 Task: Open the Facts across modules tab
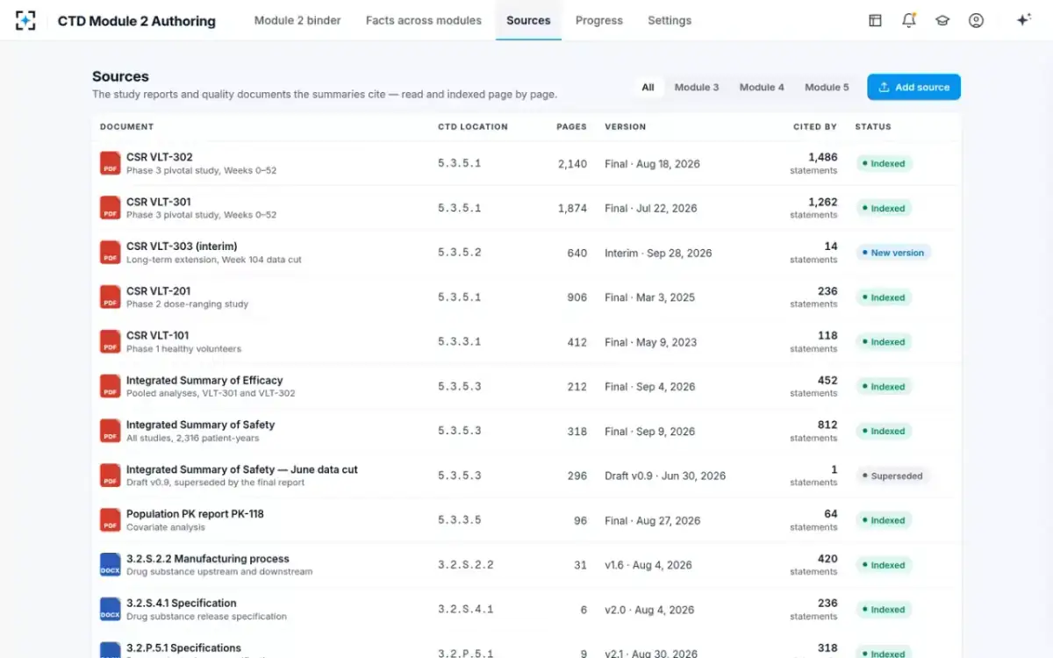point(424,20)
